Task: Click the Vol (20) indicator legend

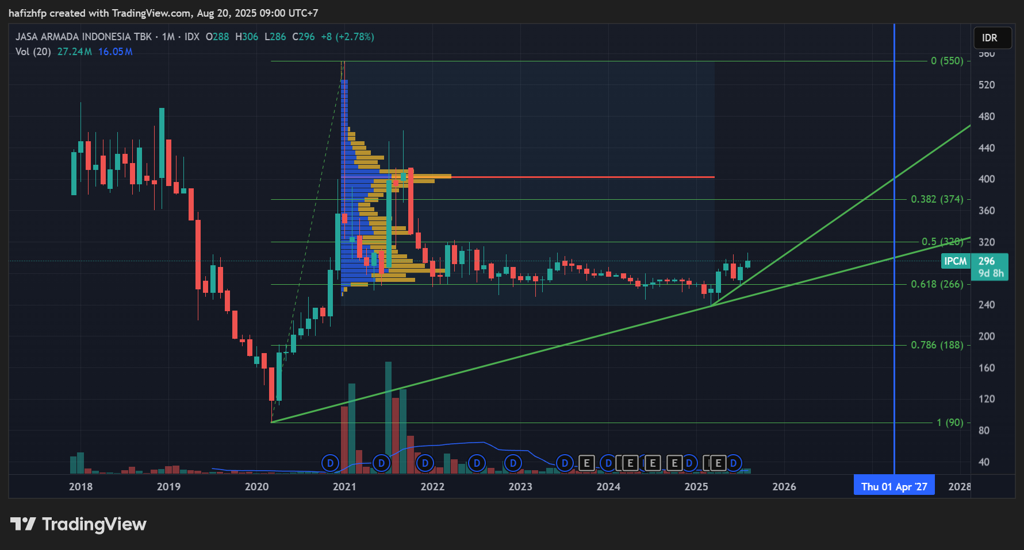Action: pos(33,52)
